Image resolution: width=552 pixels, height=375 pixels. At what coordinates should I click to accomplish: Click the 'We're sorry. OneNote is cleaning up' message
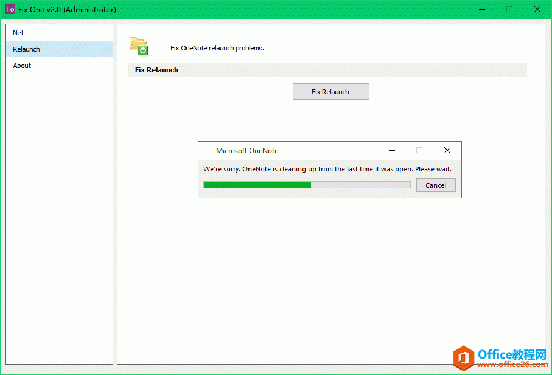[x=327, y=169]
